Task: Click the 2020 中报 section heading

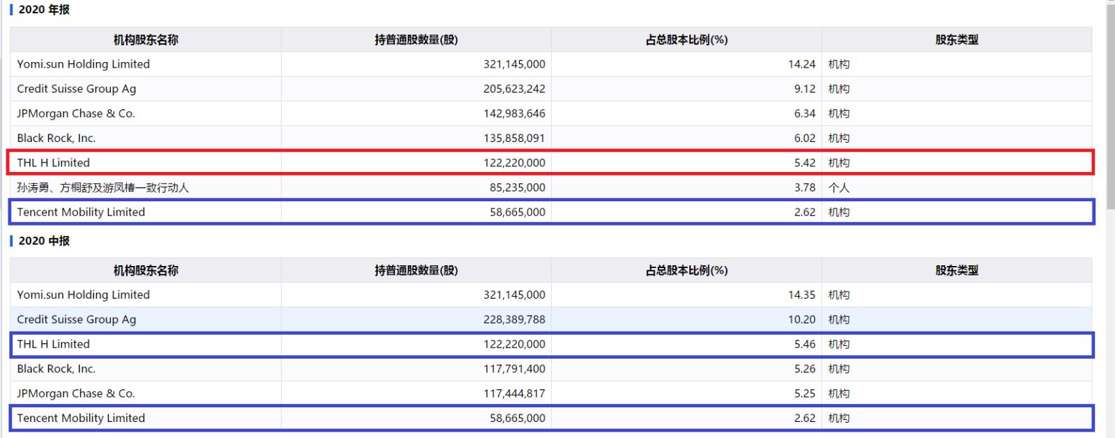Action: (44, 241)
